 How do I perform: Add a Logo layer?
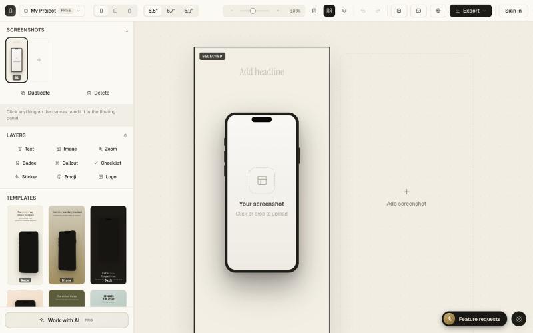pyautogui.click(x=107, y=177)
